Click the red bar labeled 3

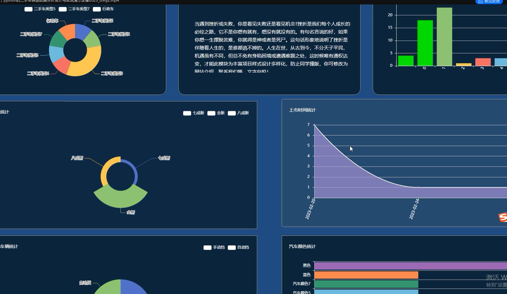(x=483, y=62)
